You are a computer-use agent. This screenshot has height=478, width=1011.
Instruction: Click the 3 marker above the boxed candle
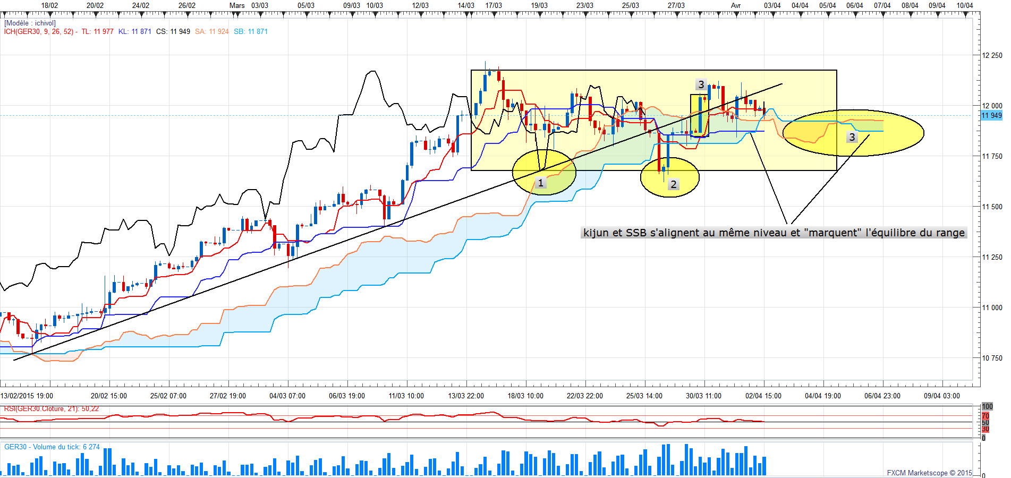701,84
